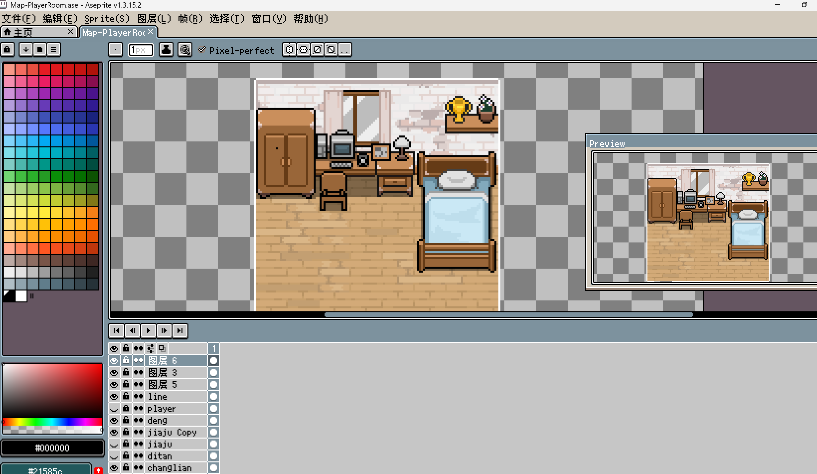Toggle the Pixel-perfect checkbox
The width and height of the screenshot is (817, 474).
(x=202, y=50)
